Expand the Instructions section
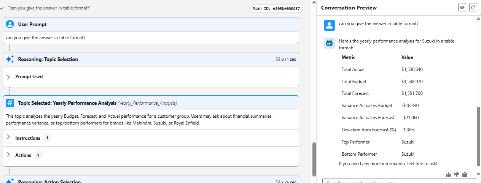The width and height of the screenshot is (481, 183). pos(8,138)
